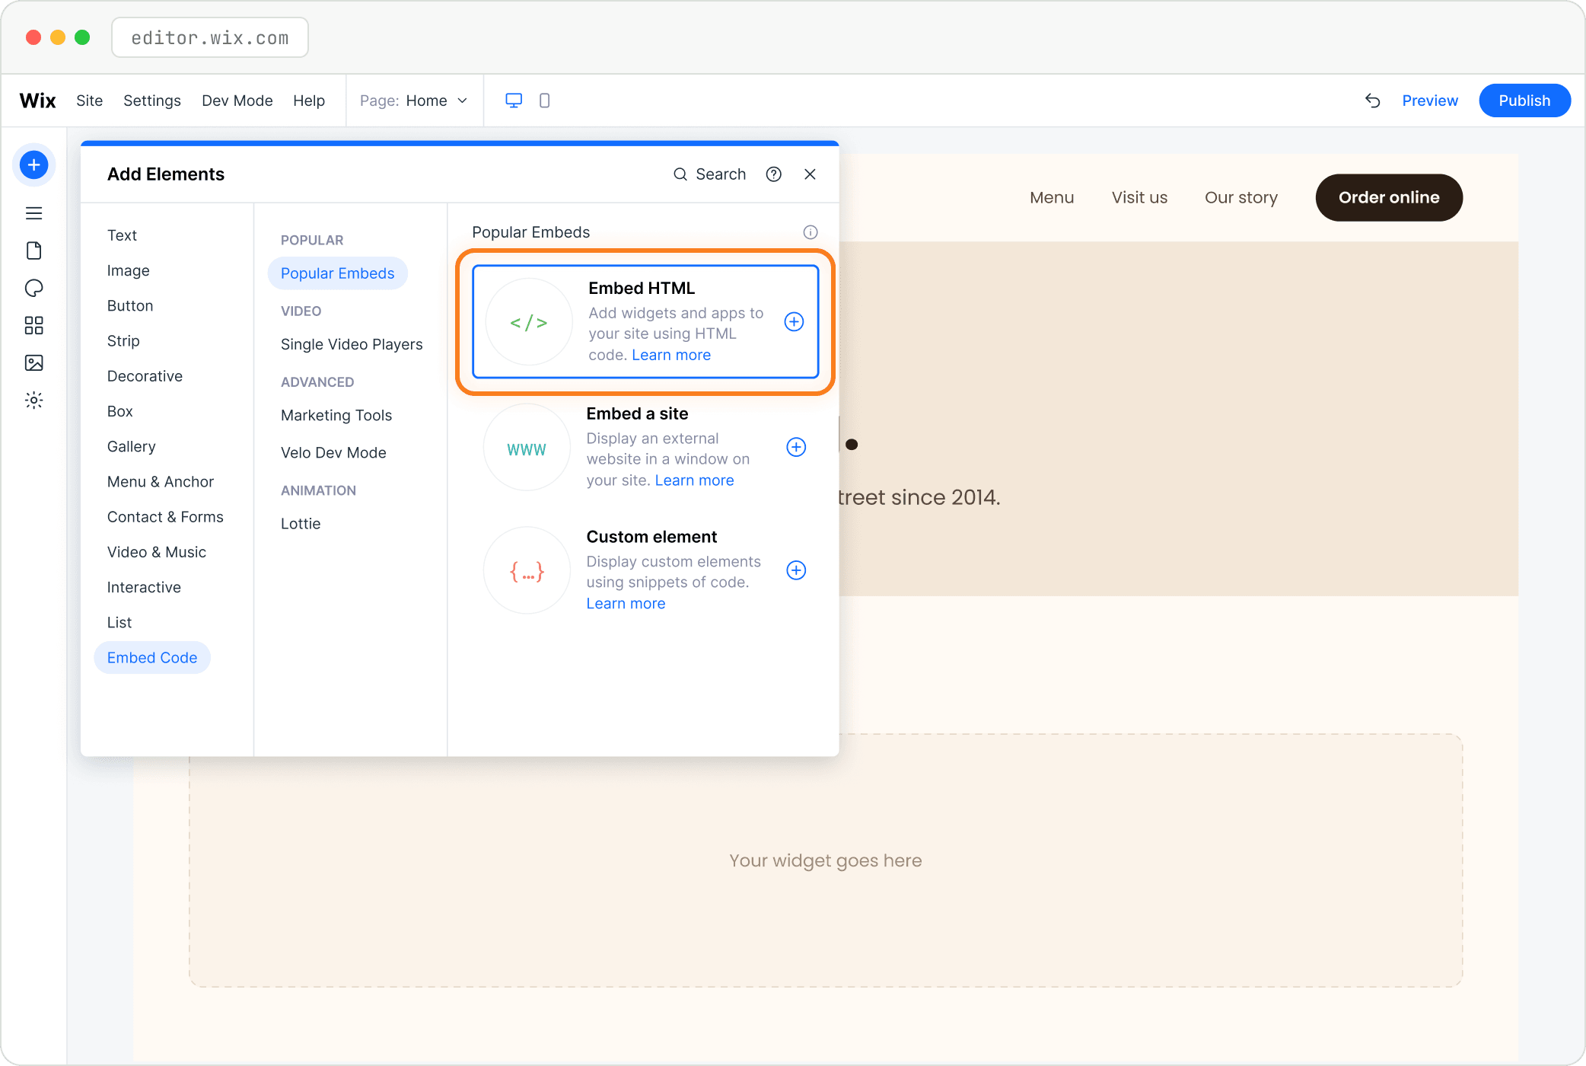Image resolution: width=1586 pixels, height=1066 pixels.
Task: Click Menu in the site navigation
Action: (x=1052, y=197)
